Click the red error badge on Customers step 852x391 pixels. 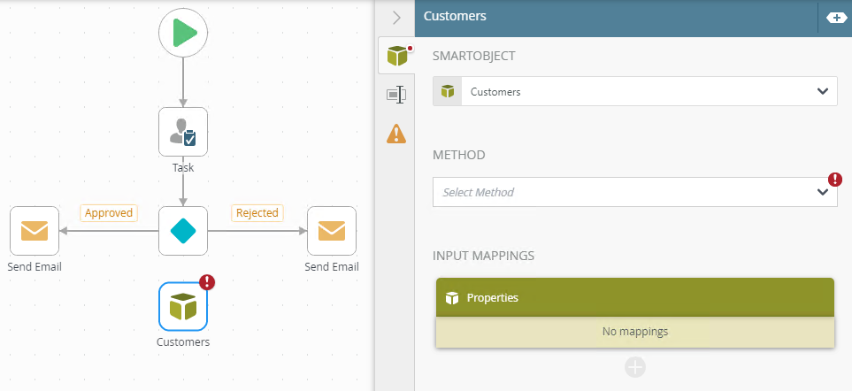(208, 282)
